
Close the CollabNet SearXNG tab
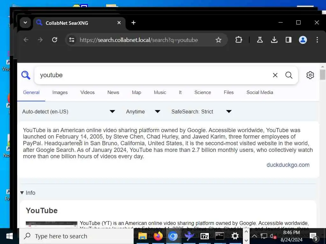point(119,23)
